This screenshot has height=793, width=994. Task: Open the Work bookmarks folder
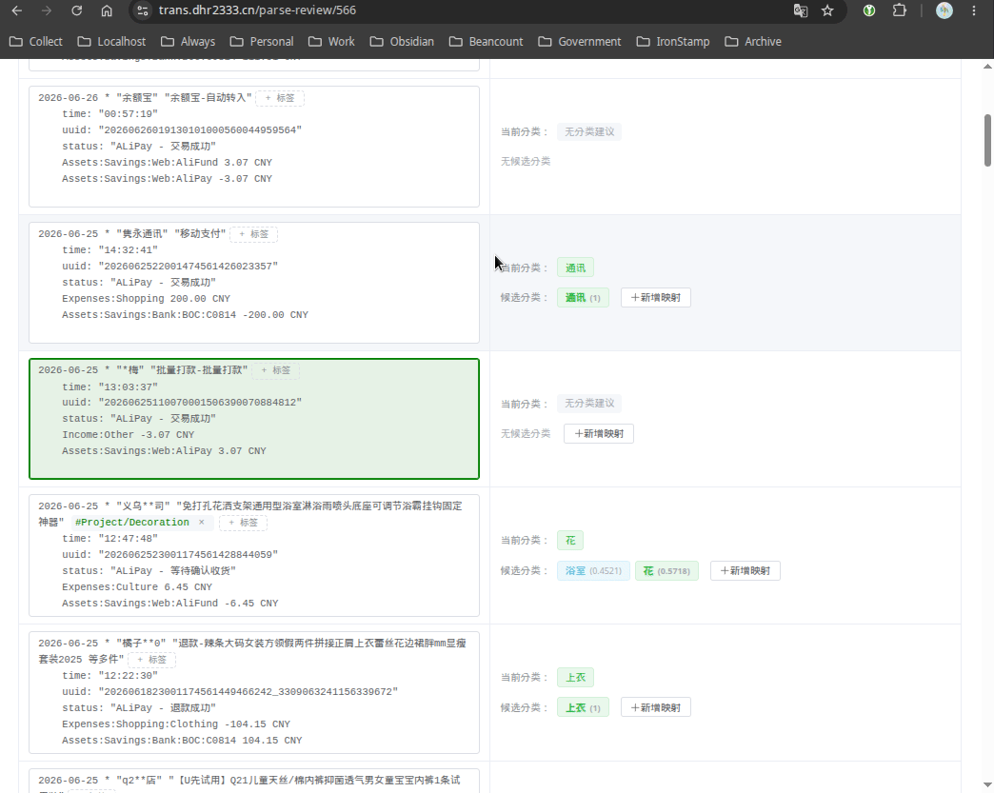click(331, 41)
